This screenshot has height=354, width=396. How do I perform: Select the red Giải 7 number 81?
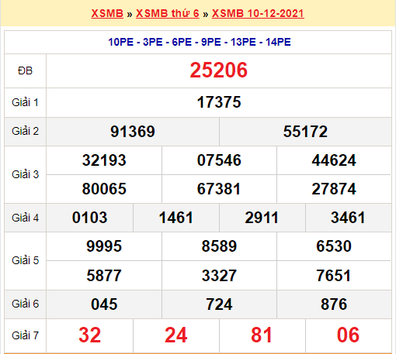[x=262, y=335]
